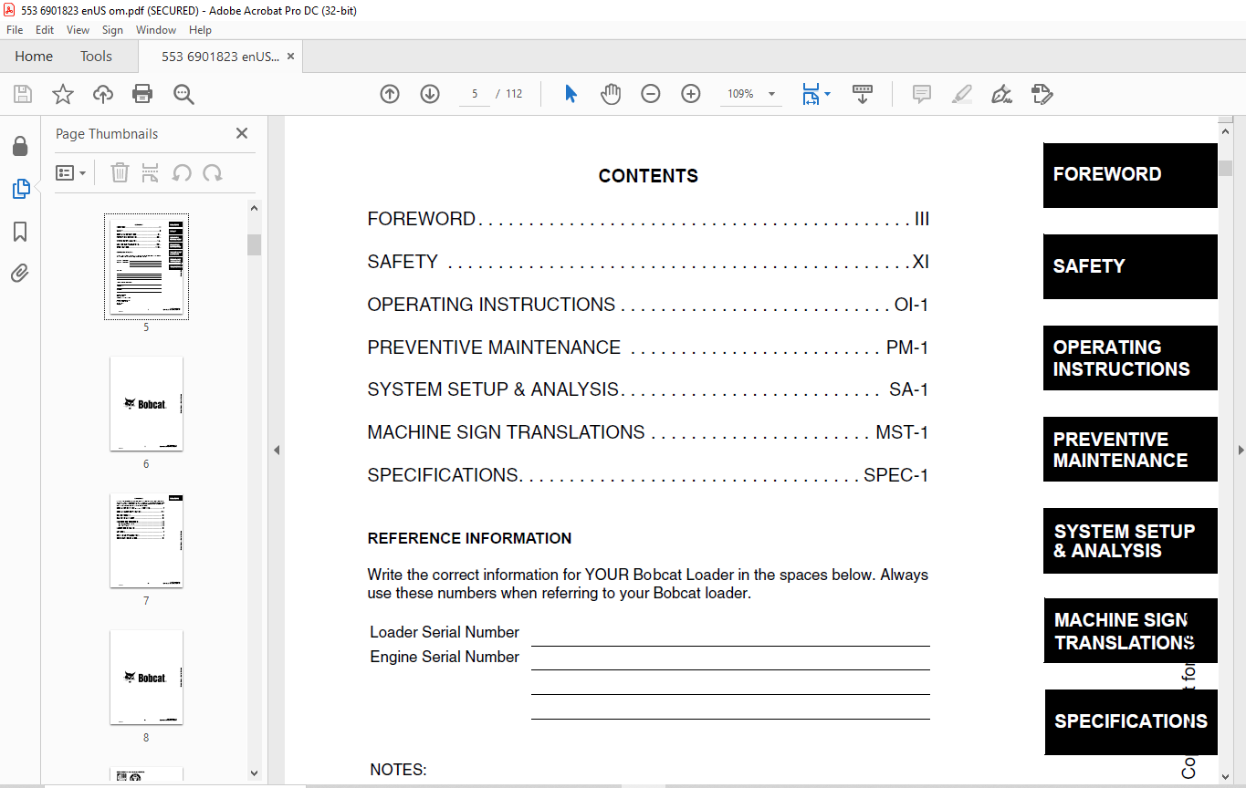Click the insert page break icon
The height and width of the screenshot is (788, 1246).
(x=151, y=172)
